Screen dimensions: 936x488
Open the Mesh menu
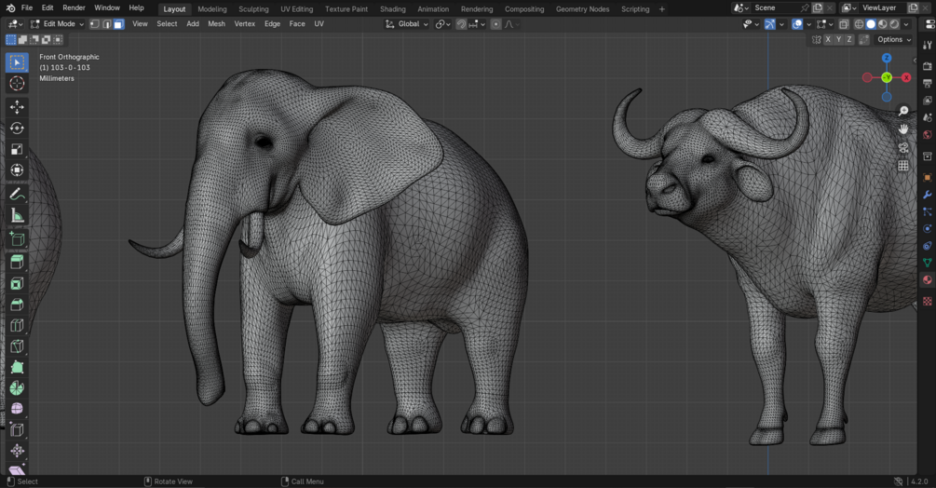click(217, 24)
